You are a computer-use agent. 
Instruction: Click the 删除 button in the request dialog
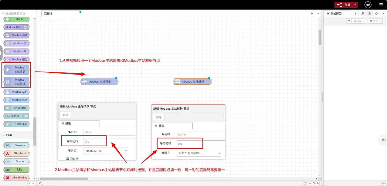65,115
